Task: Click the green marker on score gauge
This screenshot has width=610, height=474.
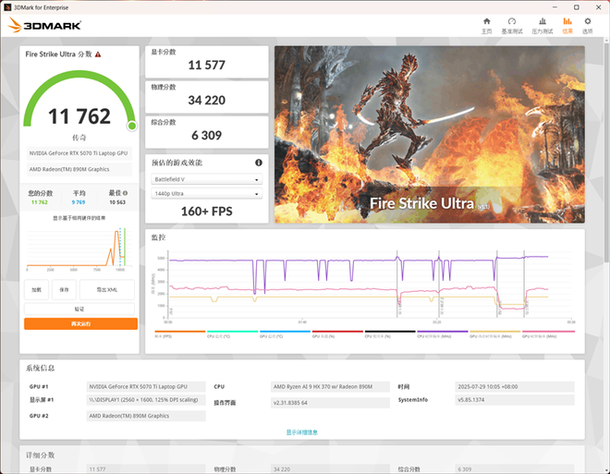Action: tap(131, 126)
